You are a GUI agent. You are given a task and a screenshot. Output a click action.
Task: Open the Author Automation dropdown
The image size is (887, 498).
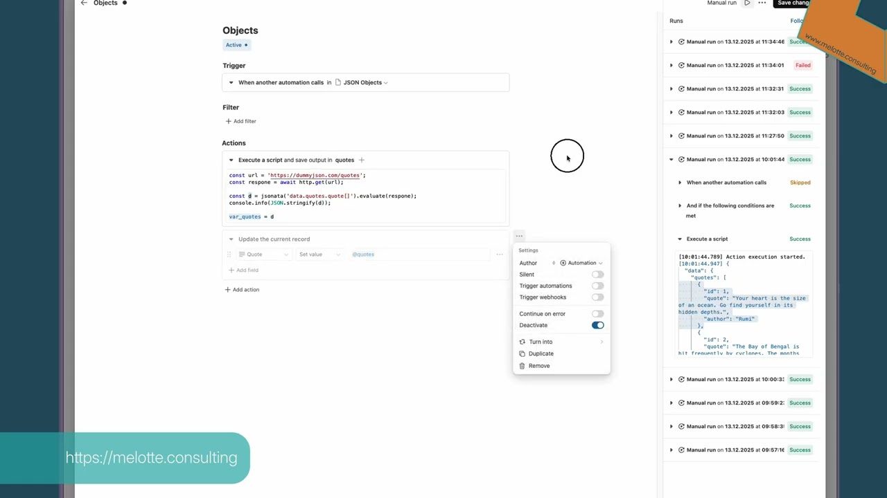[x=581, y=263]
